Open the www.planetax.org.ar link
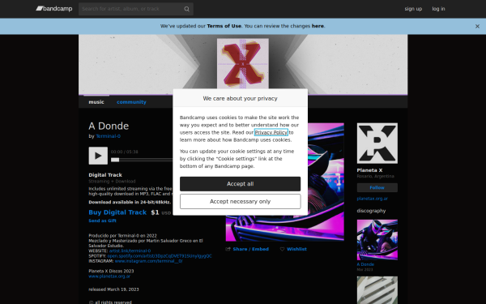The width and height of the screenshot is (486, 304). click(x=109, y=276)
